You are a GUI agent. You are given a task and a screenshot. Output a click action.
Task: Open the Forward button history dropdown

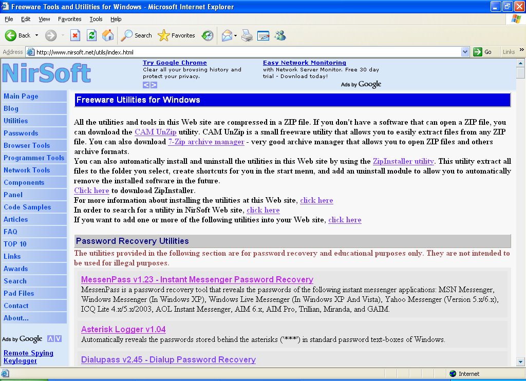[x=63, y=35]
